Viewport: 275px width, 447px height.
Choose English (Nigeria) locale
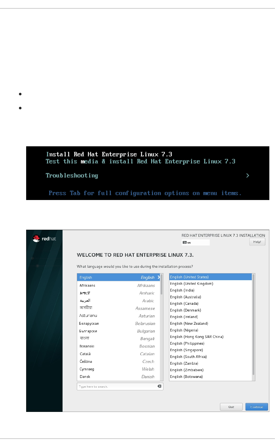(211, 330)
